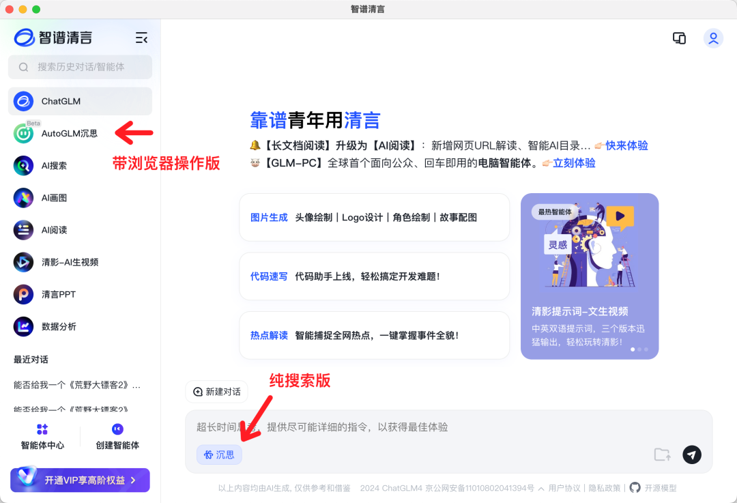
Task: Click the 搜索历史对话/智能体 search field
Action: coord(80,67)
